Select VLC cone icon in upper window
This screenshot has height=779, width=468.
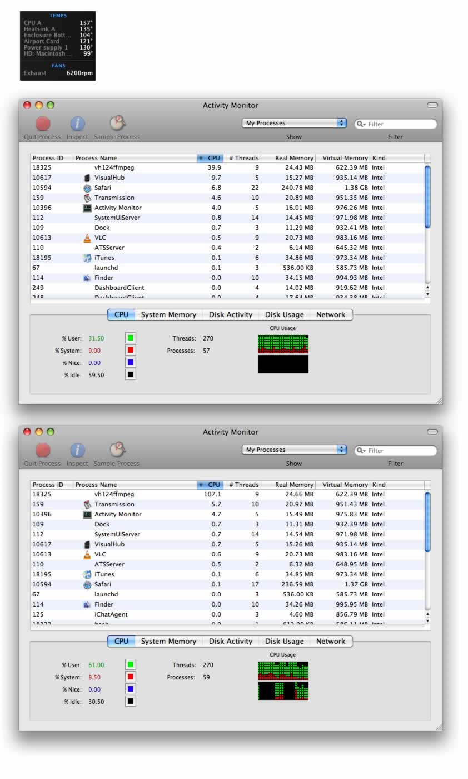(87, 238)
